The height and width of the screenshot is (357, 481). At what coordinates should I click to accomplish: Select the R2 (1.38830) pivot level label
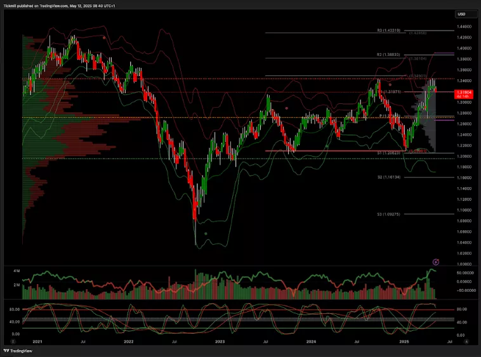tap(388, 55)
